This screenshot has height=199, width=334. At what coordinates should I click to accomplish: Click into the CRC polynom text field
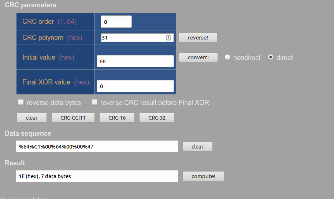coord(133,37)
